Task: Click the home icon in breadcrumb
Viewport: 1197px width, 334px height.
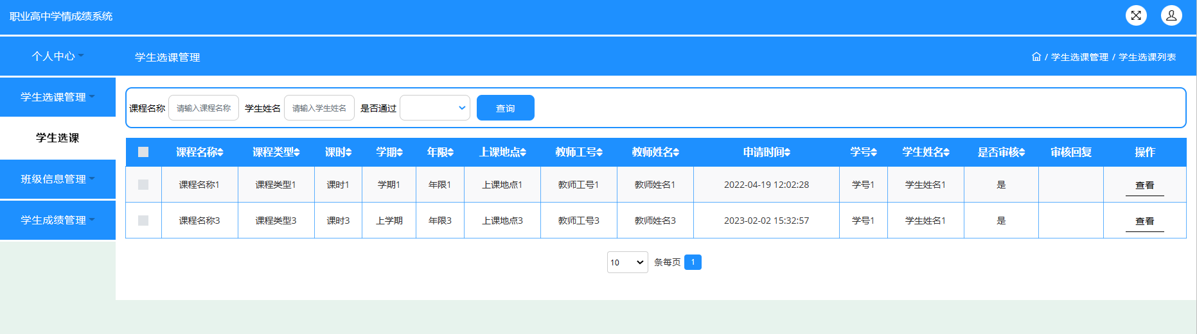Action: coord(1036,57)
